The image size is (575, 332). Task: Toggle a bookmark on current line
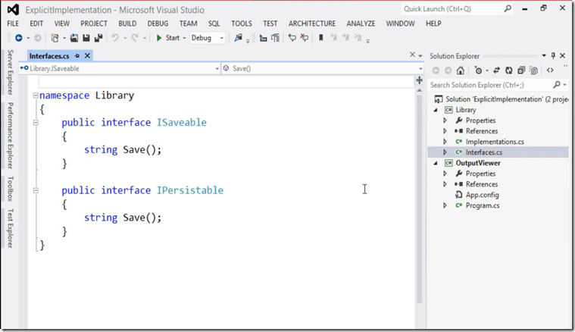tap(321, 38)
